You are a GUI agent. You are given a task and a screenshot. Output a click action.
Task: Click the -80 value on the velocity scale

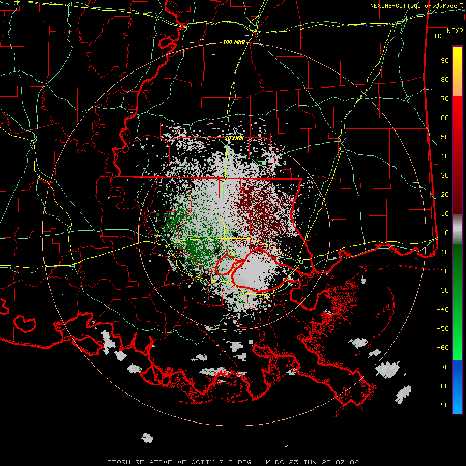(x=443, y=386)
